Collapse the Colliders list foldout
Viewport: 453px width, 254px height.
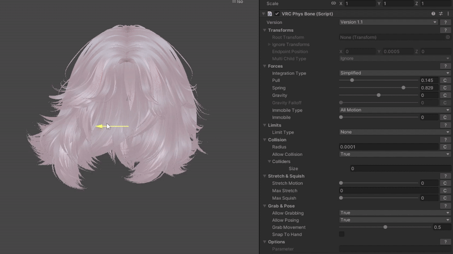[x=269, y=161]
